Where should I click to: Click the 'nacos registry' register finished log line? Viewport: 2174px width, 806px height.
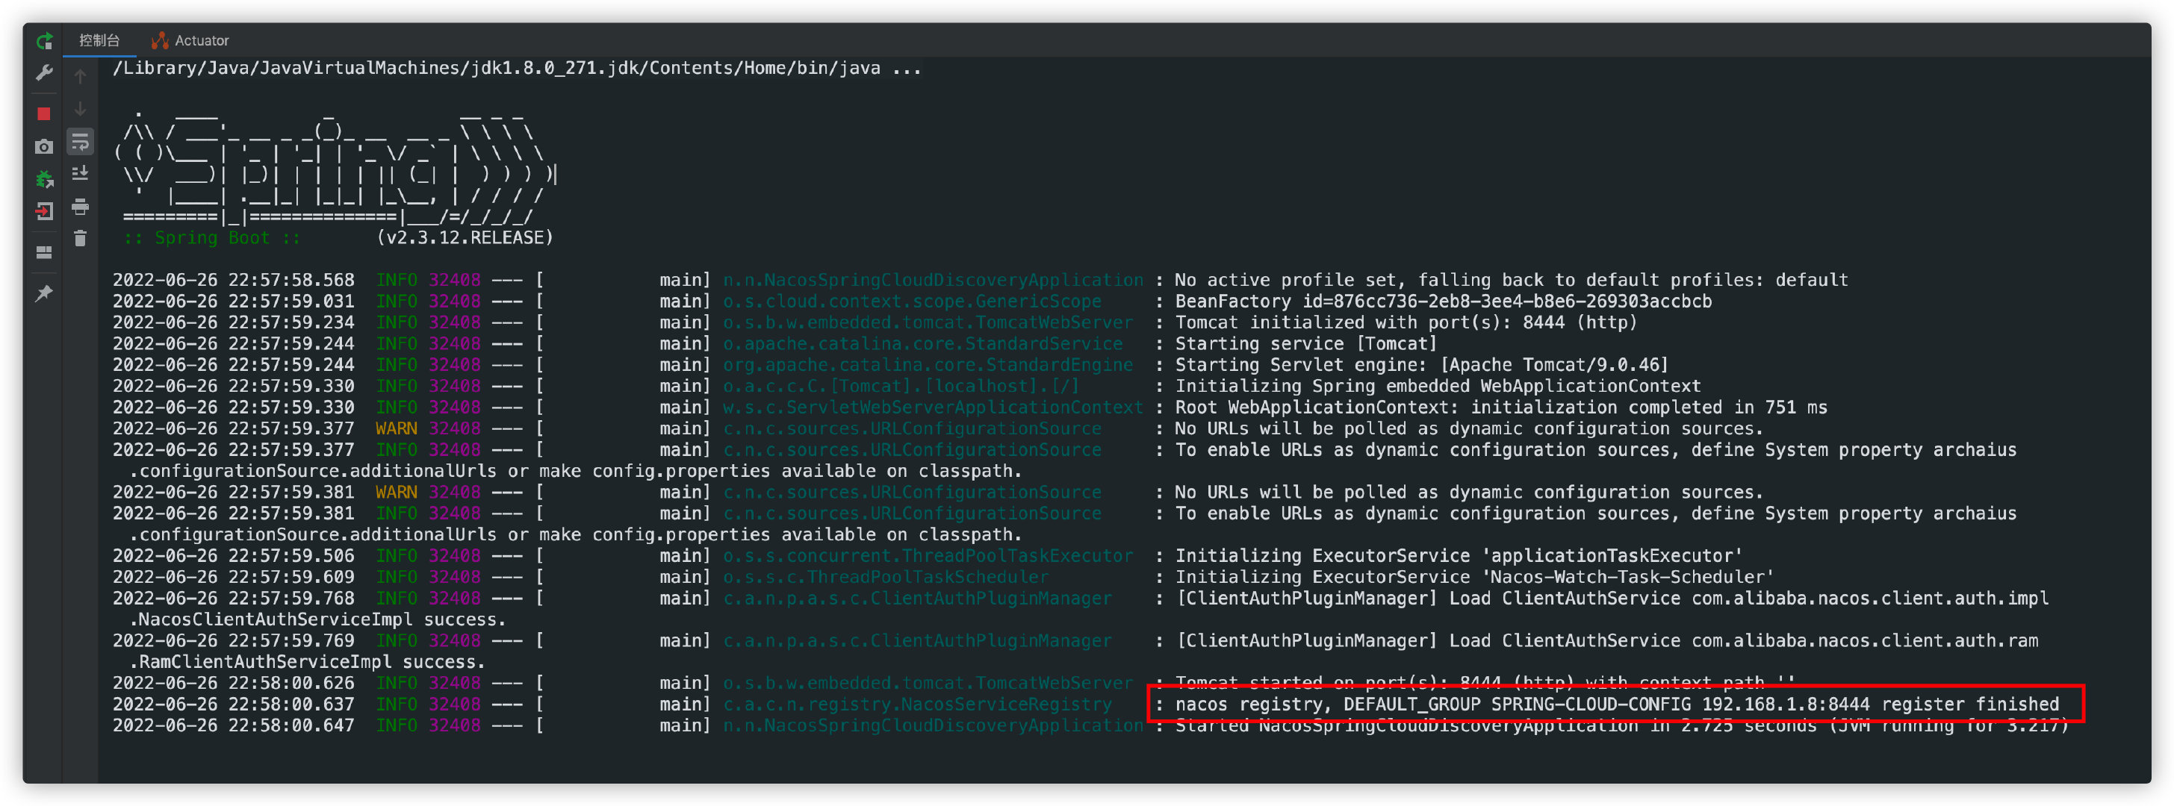pos(1615,704)
